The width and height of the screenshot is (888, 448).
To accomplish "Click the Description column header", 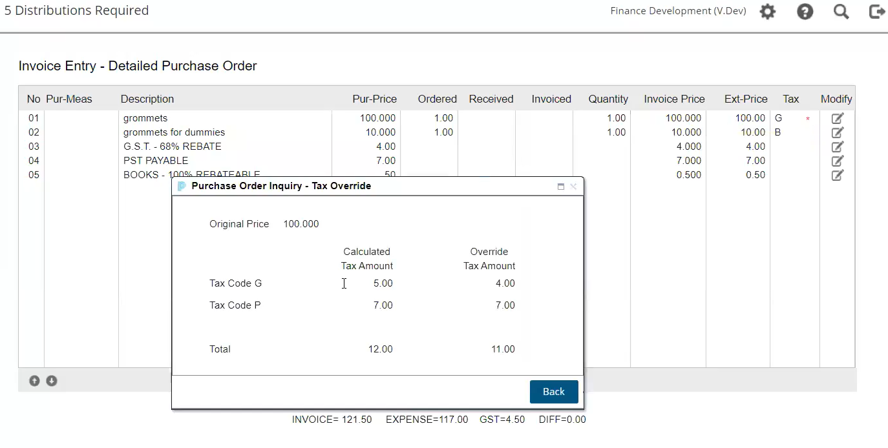I will 147,99.
